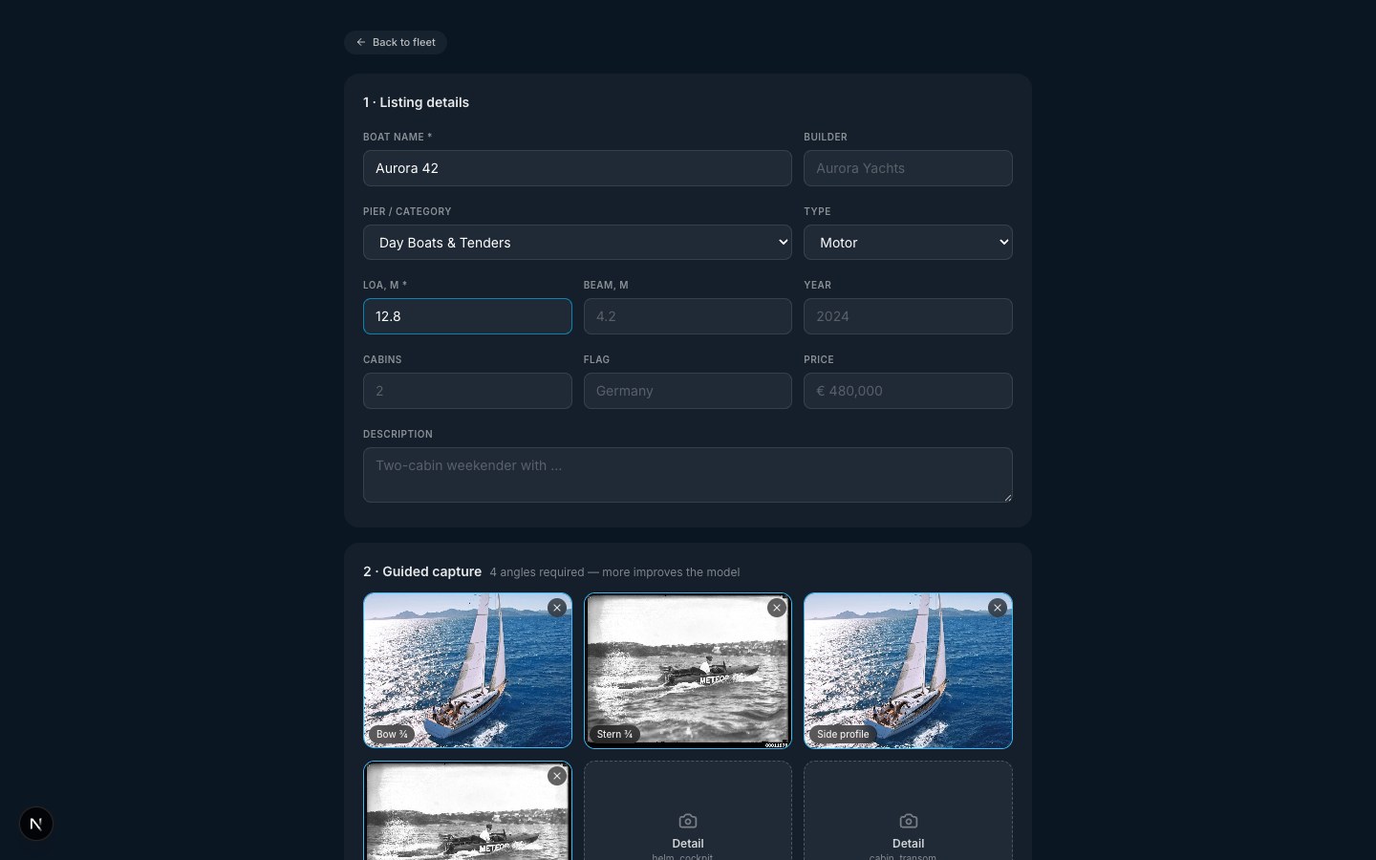Click inside the Description textarea

click(x=688, y=475)
